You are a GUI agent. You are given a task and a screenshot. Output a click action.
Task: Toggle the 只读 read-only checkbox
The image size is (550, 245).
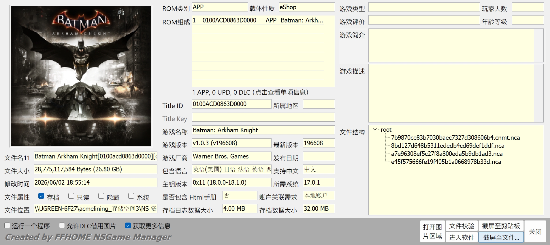[x=71, y=196]
